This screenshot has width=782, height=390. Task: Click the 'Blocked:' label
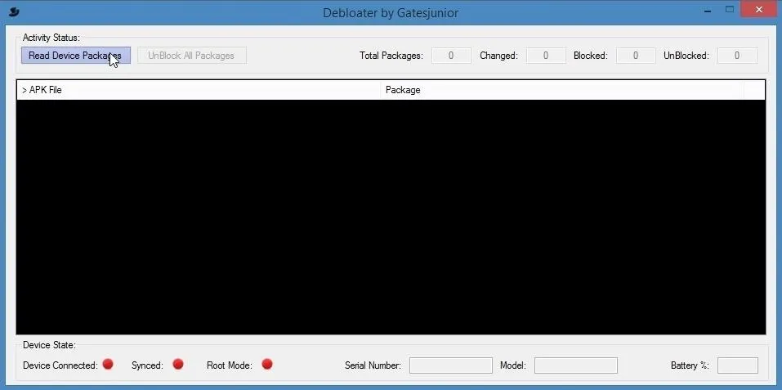click(x=591, y=56)
